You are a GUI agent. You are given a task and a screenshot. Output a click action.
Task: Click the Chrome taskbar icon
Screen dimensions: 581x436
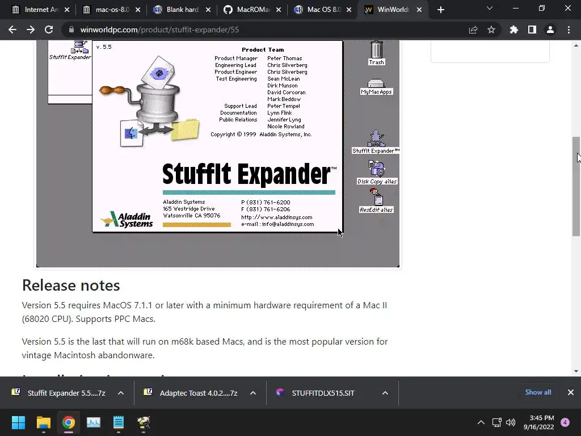(69, 422)
